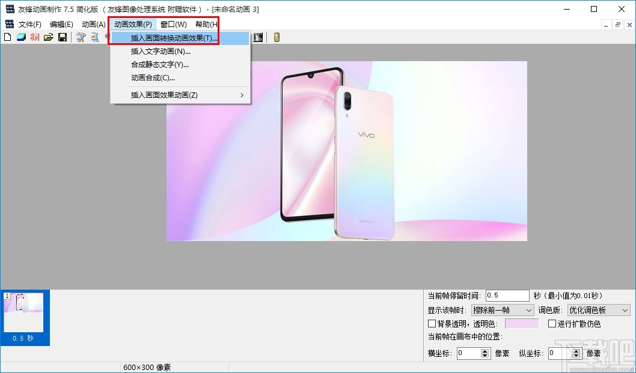
Task: Click the 600×300 像素 status bar text
Action: pos(147,368)
